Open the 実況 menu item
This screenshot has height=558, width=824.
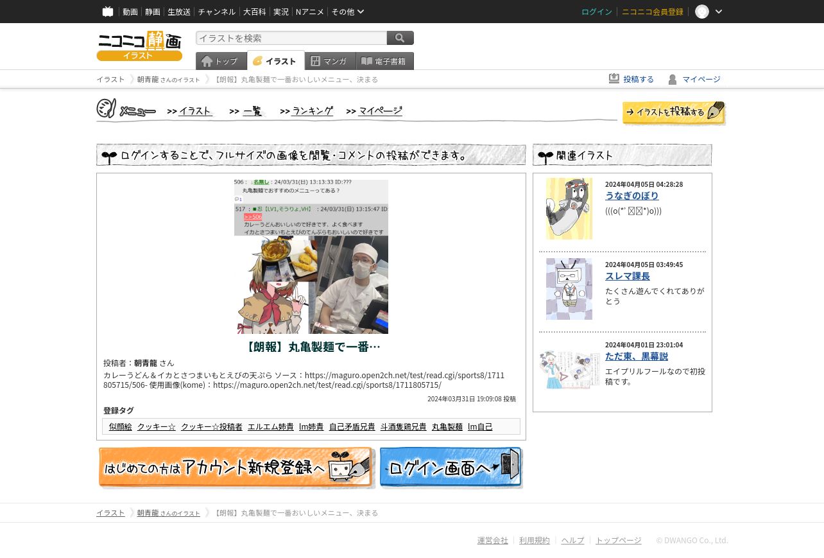coord(281,12)
